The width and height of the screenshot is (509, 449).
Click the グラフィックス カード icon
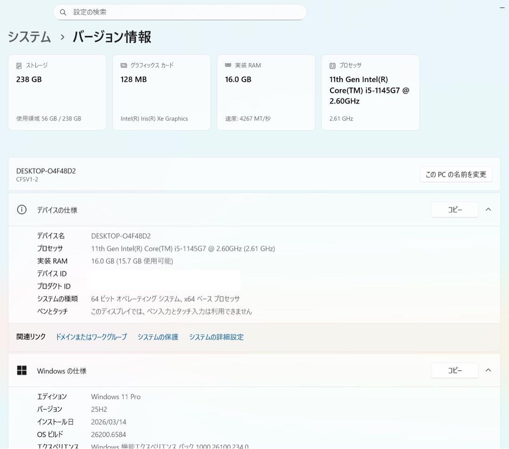(x=123, y=65)
